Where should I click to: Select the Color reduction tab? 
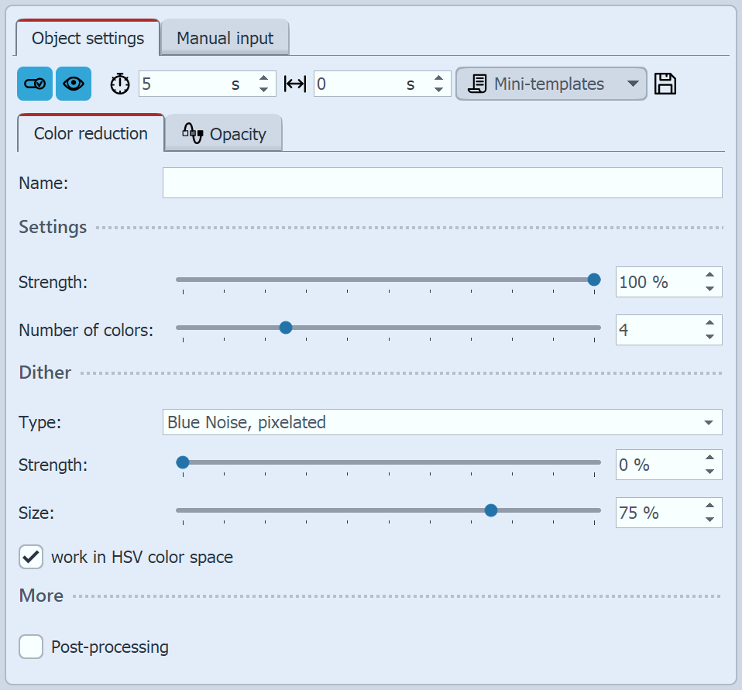(x=89, y=133)
